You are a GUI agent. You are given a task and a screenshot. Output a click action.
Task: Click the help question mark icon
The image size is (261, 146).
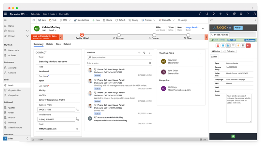tap(248, 14)
